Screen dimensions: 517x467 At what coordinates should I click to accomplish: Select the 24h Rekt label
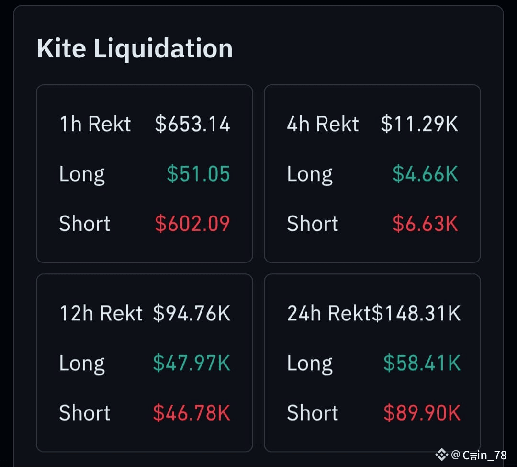point(329,313)
